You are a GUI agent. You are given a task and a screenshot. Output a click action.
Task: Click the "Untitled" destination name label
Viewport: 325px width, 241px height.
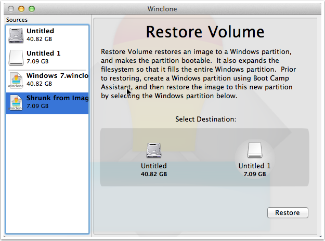(x=154, y=166)
